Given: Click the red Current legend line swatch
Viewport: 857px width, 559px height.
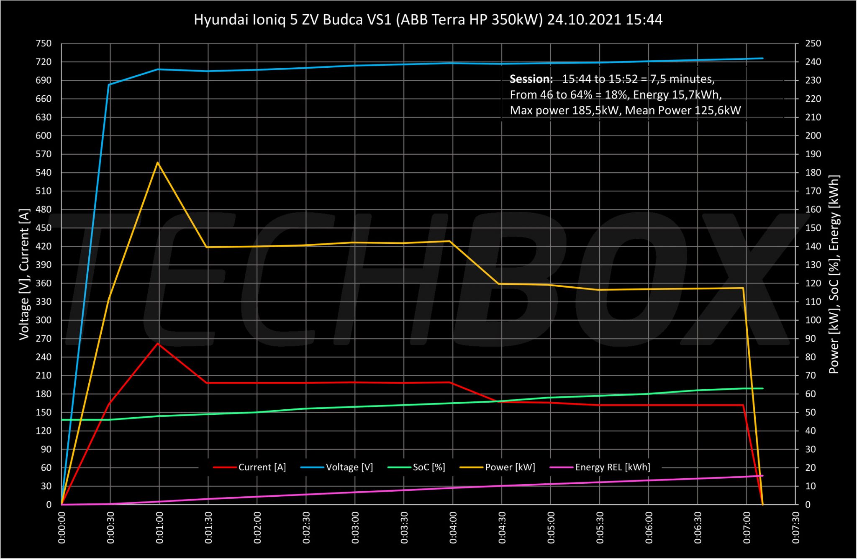Looking at the screenshot, I should click(x=224, y=467).
